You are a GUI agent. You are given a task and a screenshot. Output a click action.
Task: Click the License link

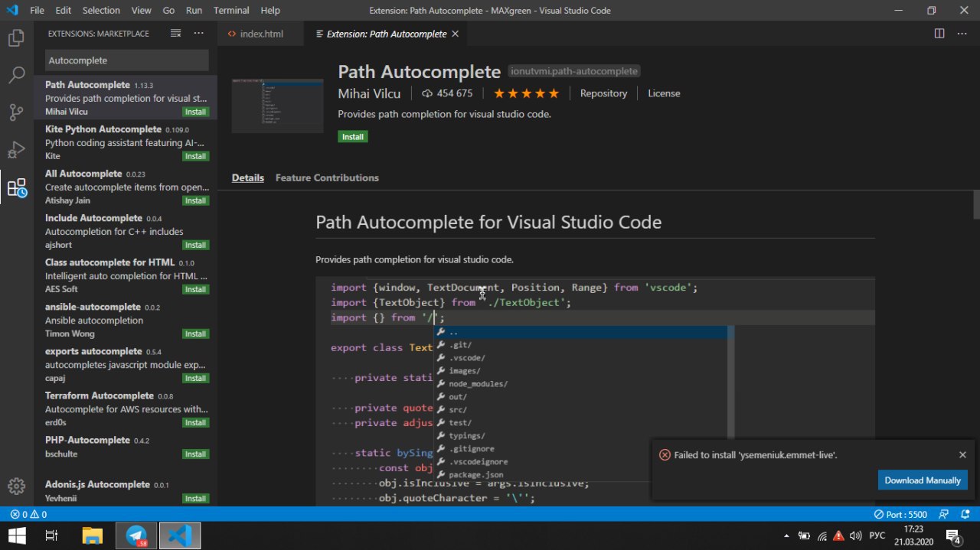coord(664,93)
